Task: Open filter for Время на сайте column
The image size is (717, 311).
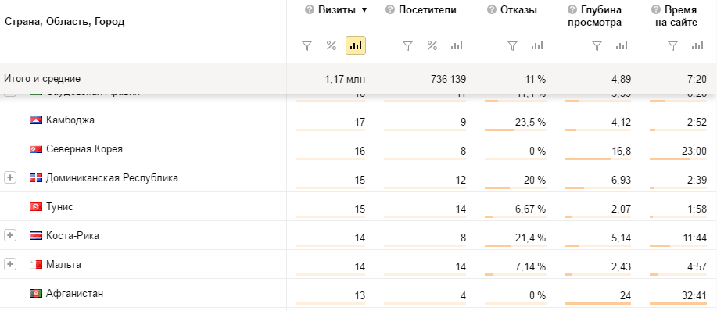Action: [x=672, y=45]
